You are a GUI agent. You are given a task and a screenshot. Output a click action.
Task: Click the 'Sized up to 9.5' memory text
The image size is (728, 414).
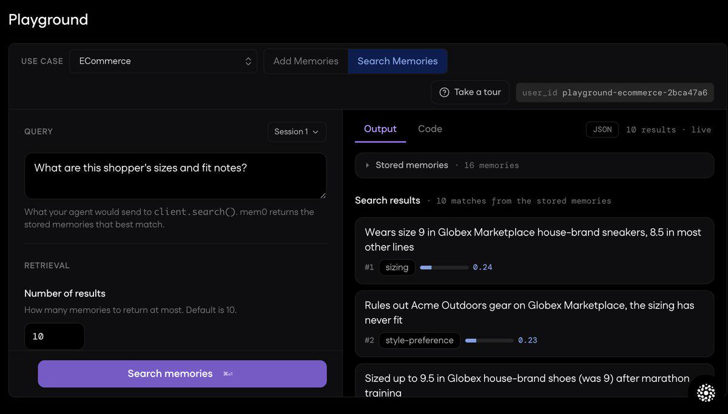(527, 386)
